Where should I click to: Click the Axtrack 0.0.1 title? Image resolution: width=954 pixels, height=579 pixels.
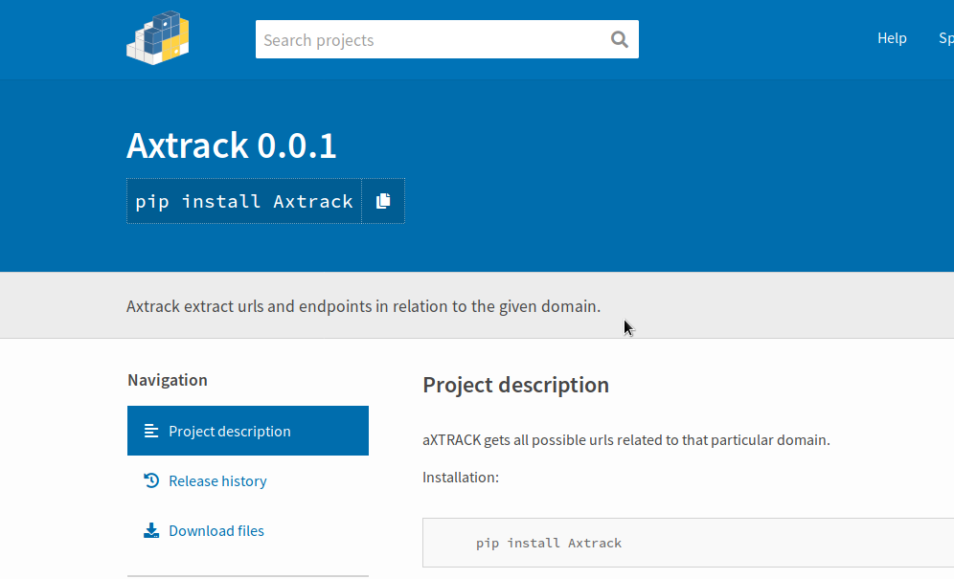coord(231,146)
